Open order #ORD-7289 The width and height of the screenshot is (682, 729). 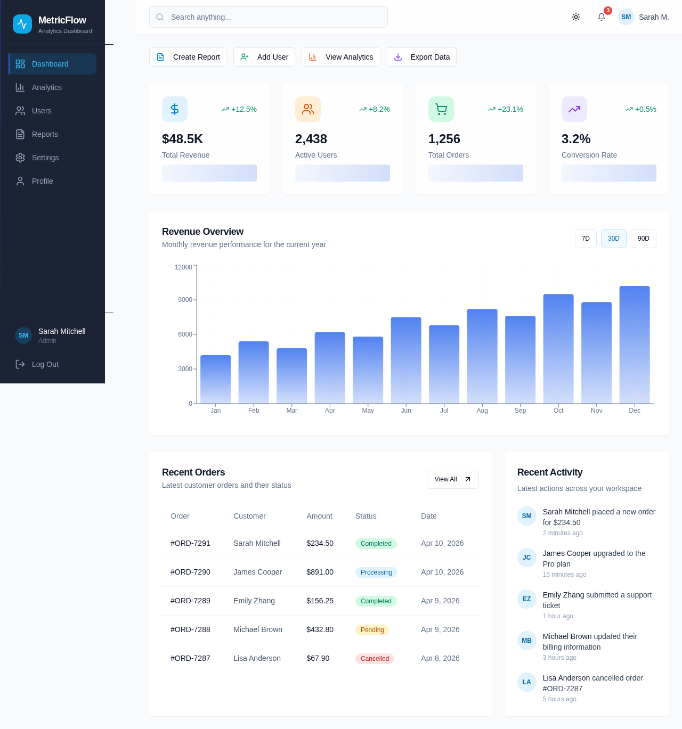click(190, 601)
